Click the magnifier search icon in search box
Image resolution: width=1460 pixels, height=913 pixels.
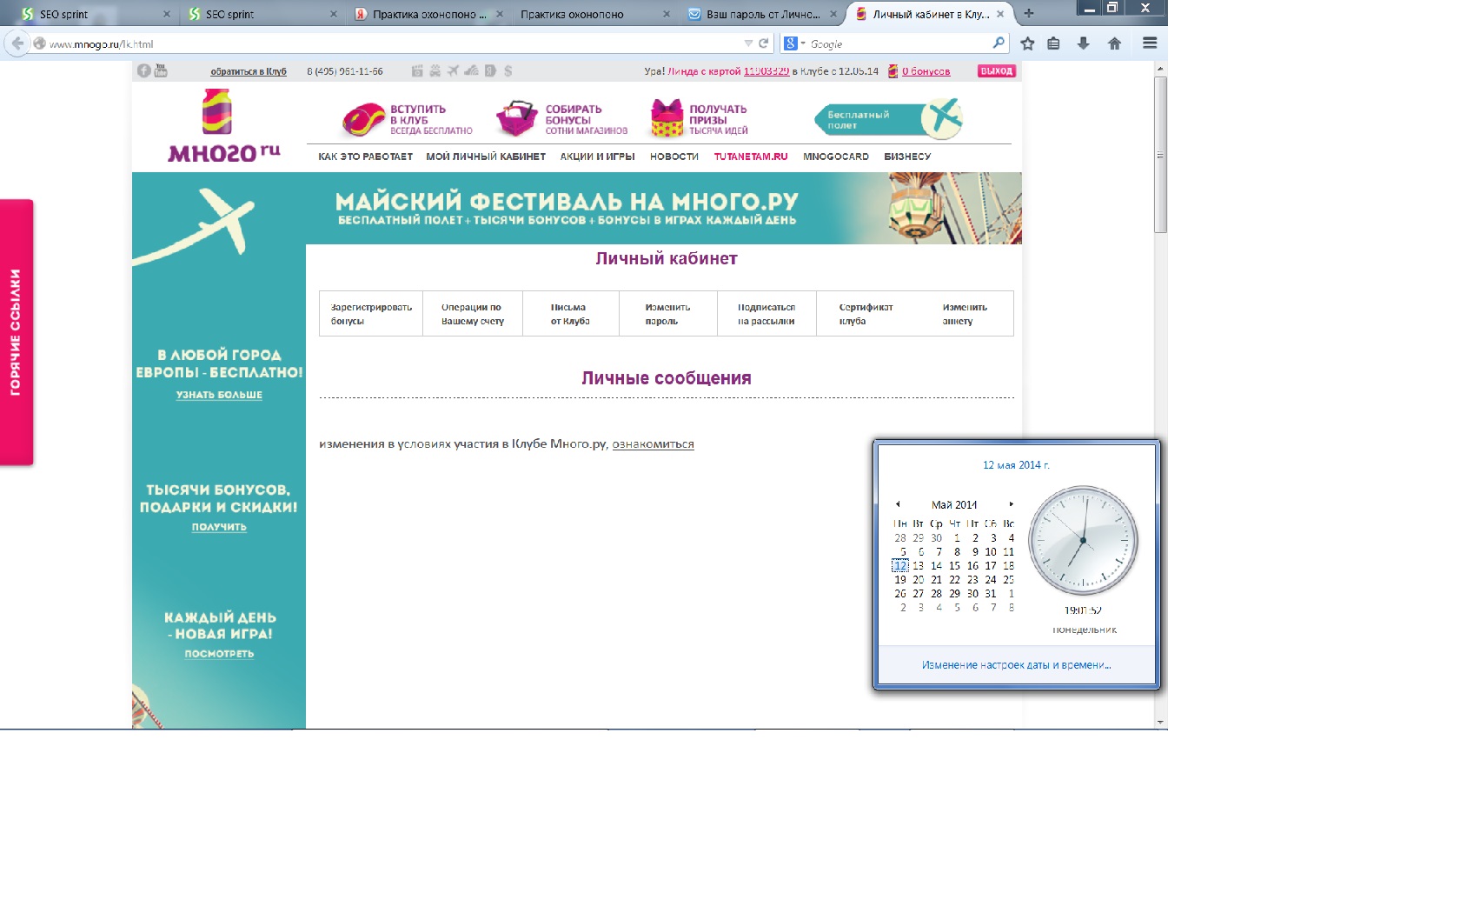999,43
